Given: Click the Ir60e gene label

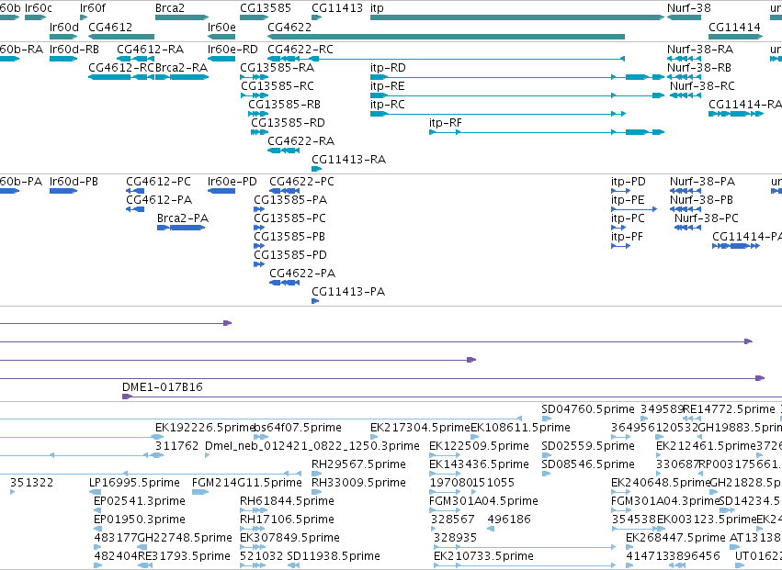Looking at the screenshot, I should coord(221,27).
